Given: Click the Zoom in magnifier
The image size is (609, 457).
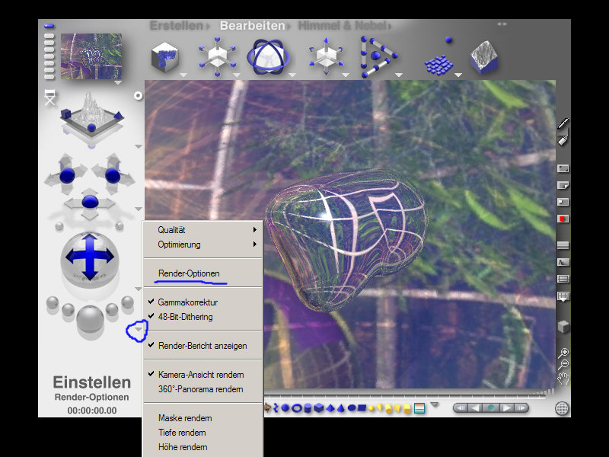Looking at the screenshot, I should tap(563, 353).
